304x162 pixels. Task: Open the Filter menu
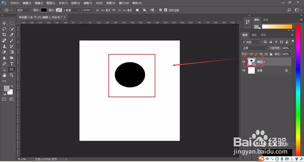point(88,3)
